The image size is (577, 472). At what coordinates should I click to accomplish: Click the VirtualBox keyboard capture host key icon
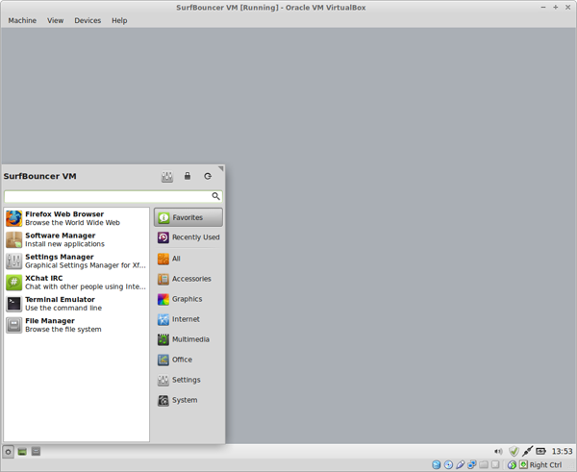click(523, 465)
